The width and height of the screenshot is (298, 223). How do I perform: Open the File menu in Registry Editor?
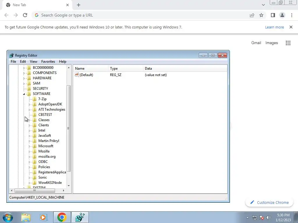click(x=13, y=62)
